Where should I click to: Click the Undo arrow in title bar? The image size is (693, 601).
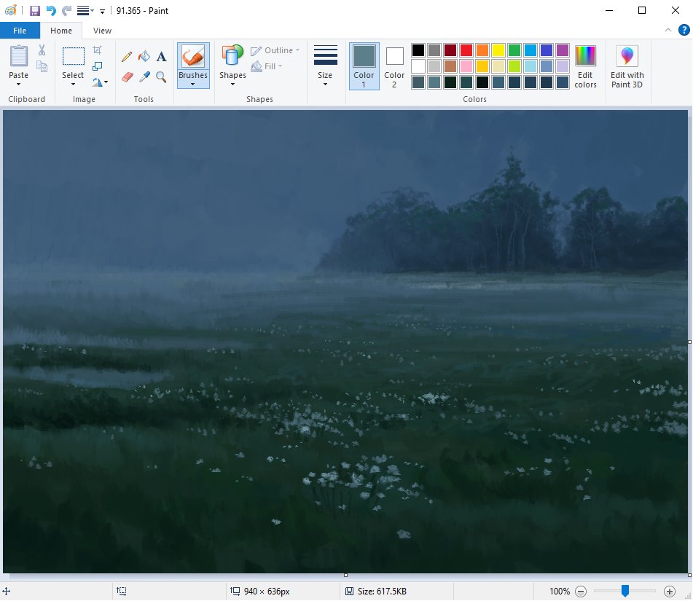coord(51,11)
